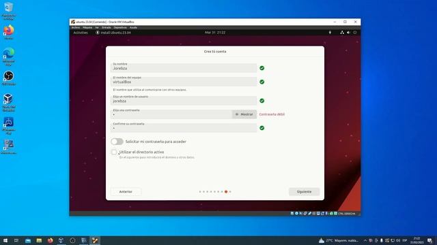This screenshot has height=245, width=437.
Task: Open the Oracle VM VirtualBox desktop shortcut
Action: 9,102
